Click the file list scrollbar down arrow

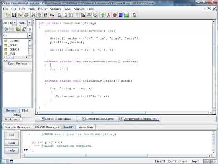click(x=30, y=54)
